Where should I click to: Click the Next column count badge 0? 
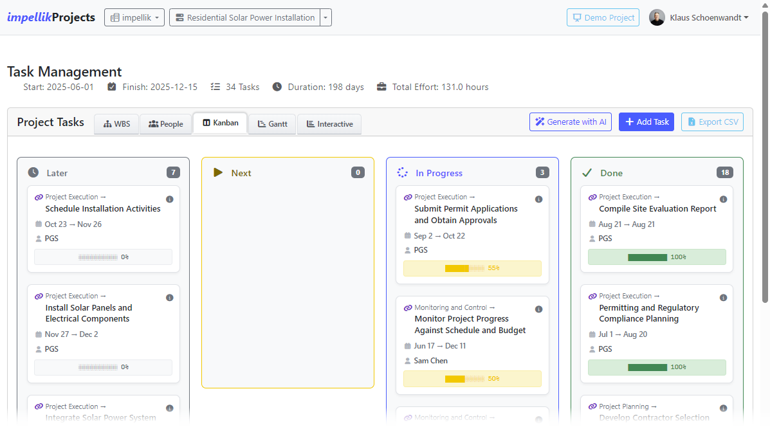tap(358, 172)
